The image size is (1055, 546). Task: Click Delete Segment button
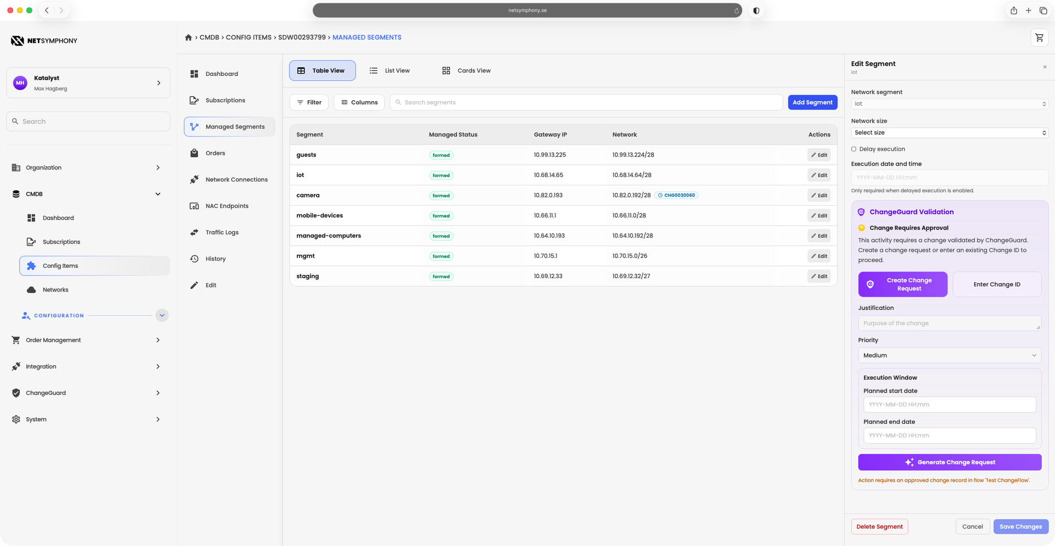pyautogui.click(x=879, y=527)
